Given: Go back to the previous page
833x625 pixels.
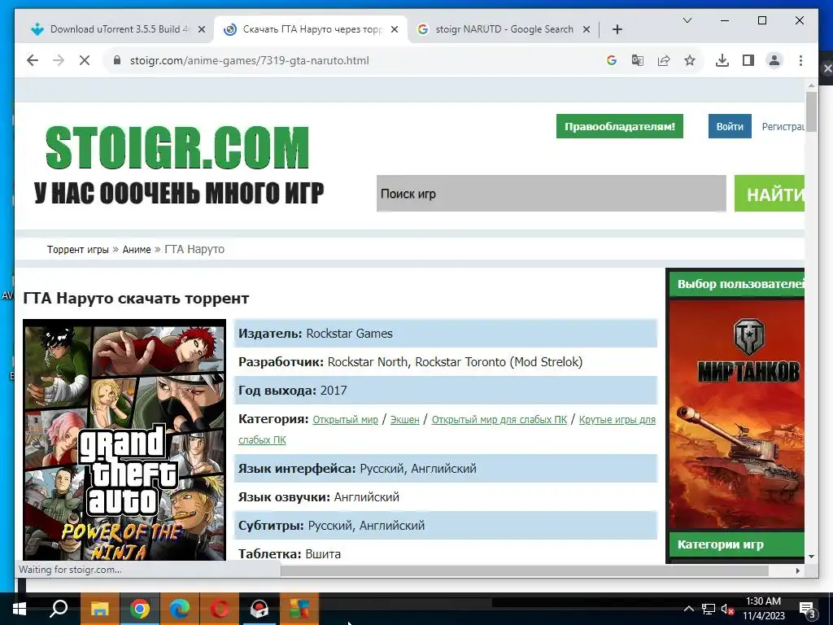Looking at the screenshot, I should pos(33,60).
